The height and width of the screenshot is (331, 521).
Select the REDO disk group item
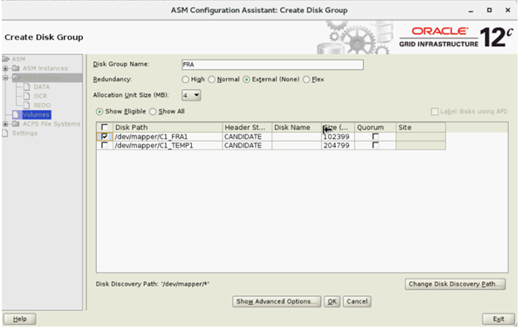point(42,106)
